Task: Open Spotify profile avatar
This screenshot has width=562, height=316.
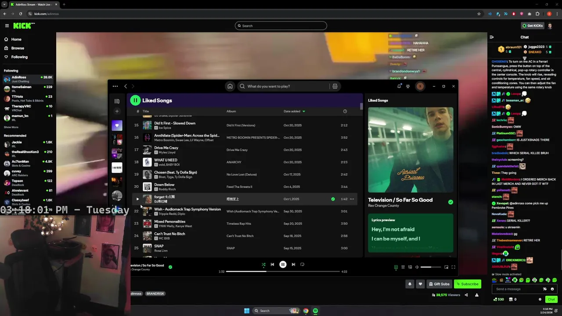Action: [x=420, y=86]
